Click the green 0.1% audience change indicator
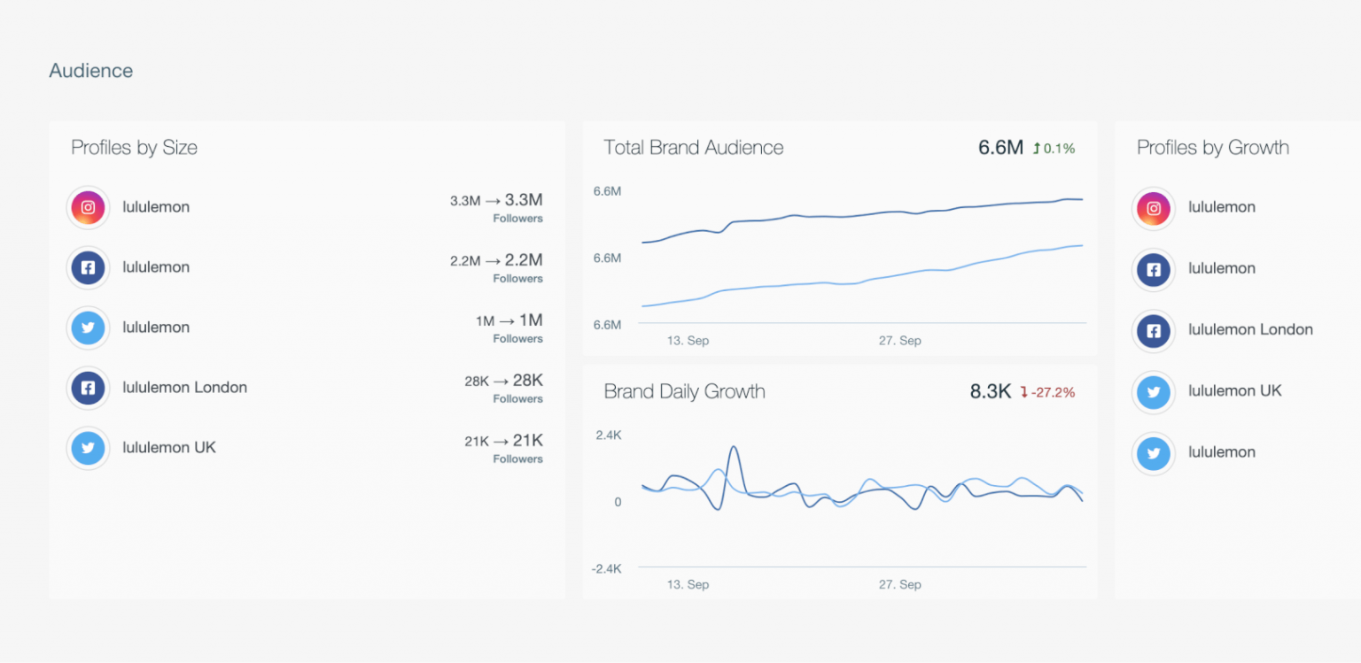 1054,149
